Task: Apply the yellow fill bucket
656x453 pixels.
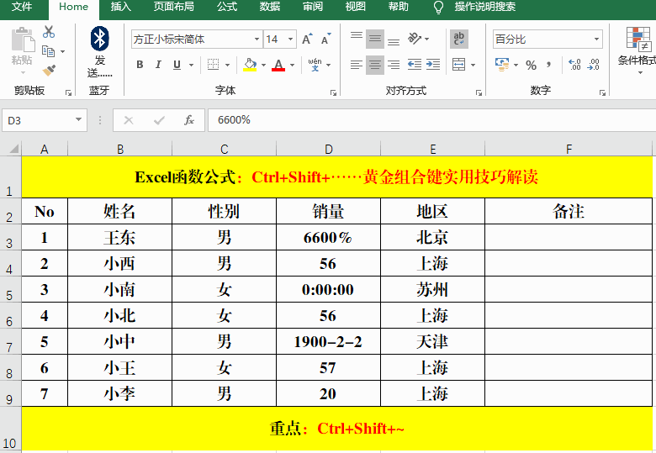Action: coord(250,65)
